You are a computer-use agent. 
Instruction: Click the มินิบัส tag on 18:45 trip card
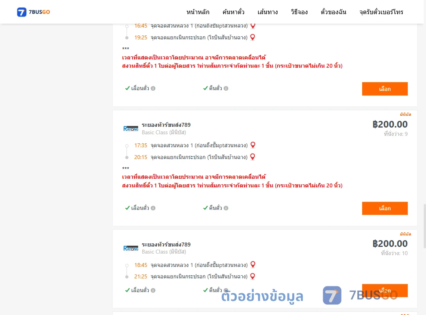405,234
